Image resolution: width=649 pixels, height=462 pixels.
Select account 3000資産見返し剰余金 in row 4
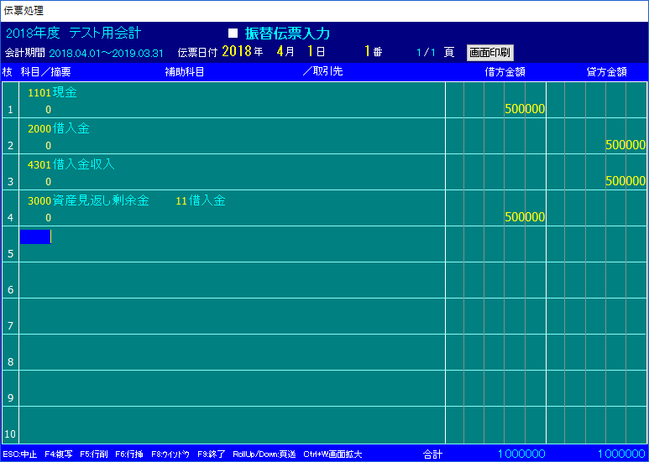88,200
